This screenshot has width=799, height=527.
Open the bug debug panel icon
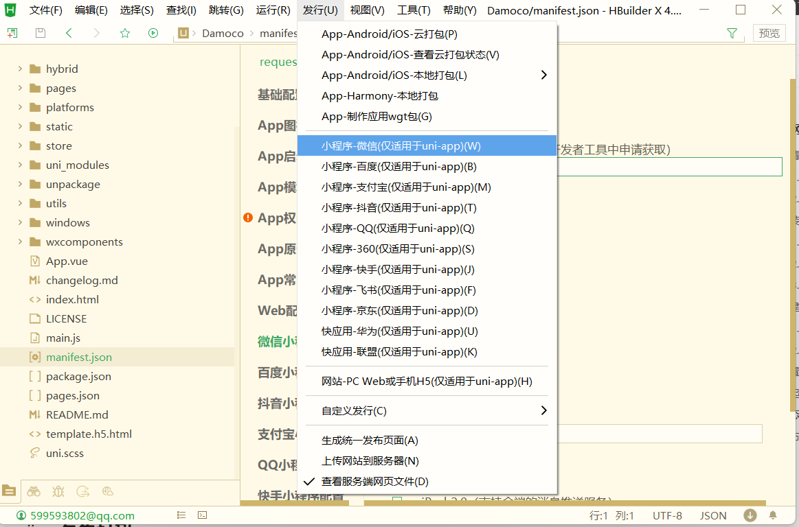pyautogui.click(x=58, y=491)
